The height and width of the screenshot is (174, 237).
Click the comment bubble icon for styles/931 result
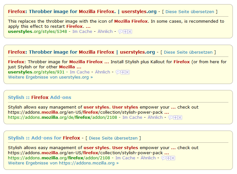[x=118, y=72]
